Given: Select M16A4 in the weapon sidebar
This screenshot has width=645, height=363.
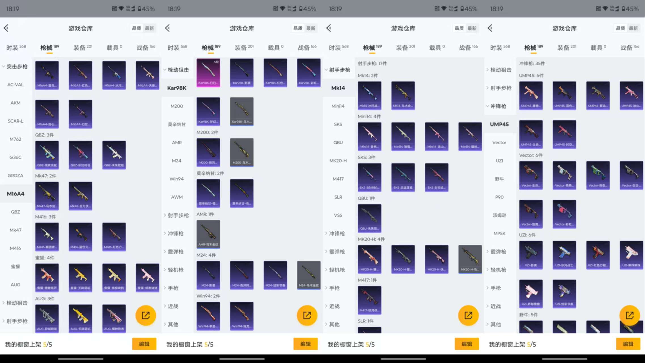Looking at the screenshot, I should pos(16,194).
